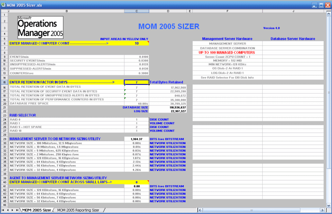Open the MOM 2005 Reporting Sizer sheet tab

coord(78,210)
